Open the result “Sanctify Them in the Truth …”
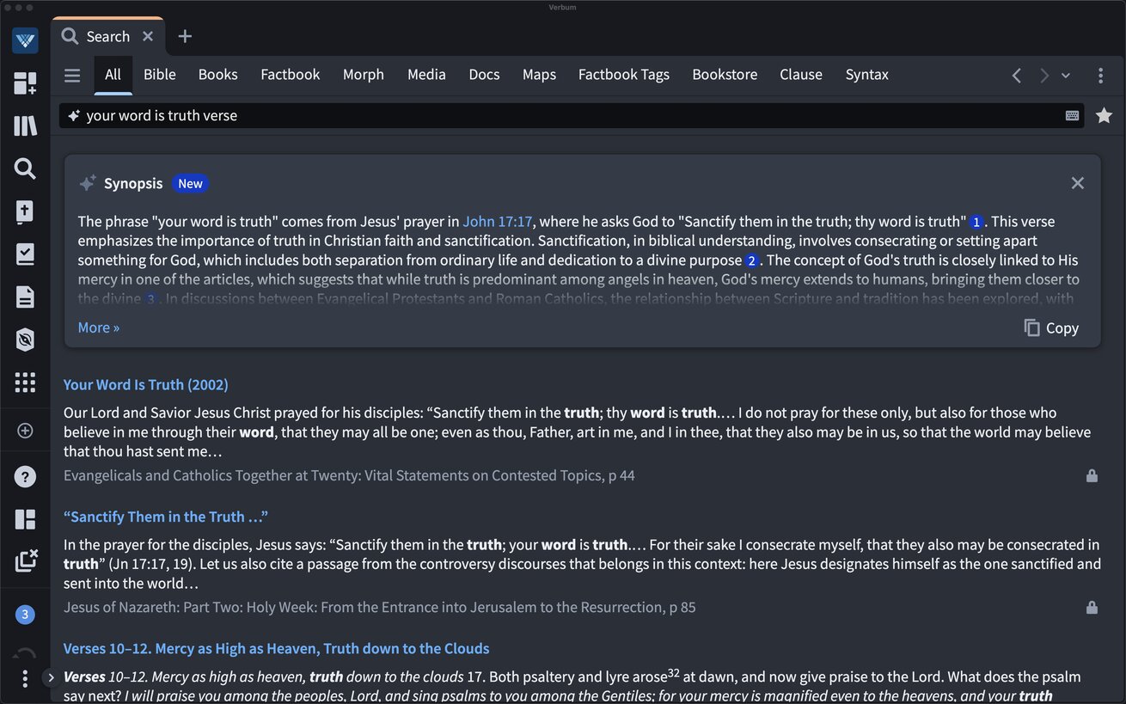Viewport: 1126px width, 704px height. pyautogui.click(x=166, y=517)
